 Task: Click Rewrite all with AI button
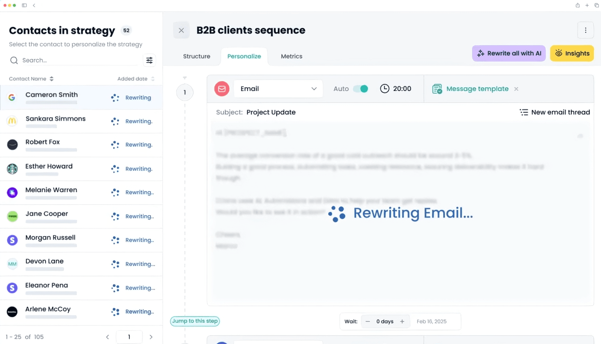(509, 53)
